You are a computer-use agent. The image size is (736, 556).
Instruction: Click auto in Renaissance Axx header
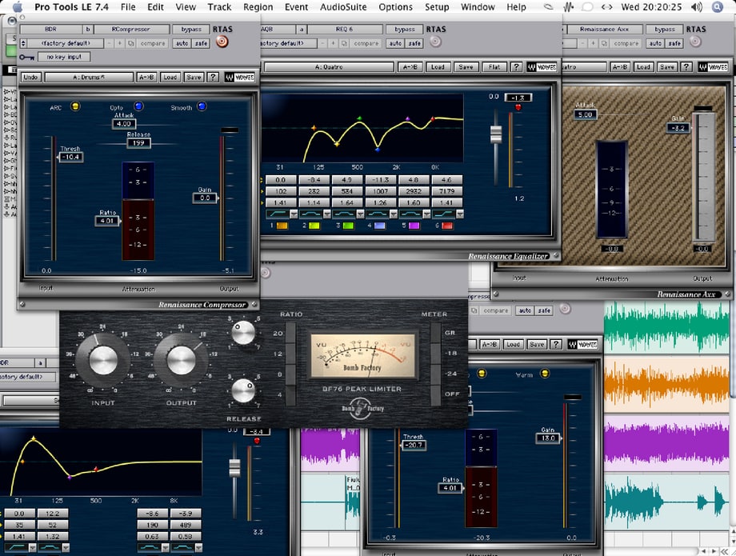(655, 43)
